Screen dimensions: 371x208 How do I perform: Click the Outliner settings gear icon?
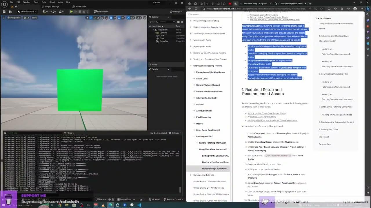pos(182,22)
